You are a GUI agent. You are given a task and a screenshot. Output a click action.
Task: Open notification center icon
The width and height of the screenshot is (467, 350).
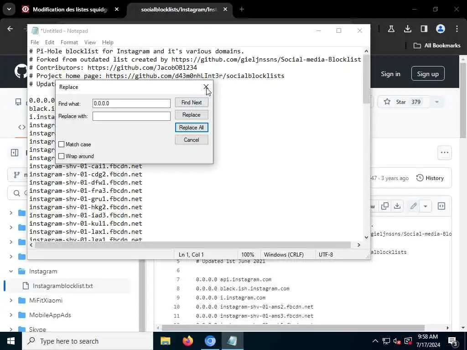[452, 341]
